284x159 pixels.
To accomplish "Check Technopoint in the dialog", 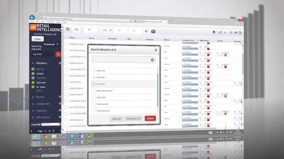I will 94,104.
